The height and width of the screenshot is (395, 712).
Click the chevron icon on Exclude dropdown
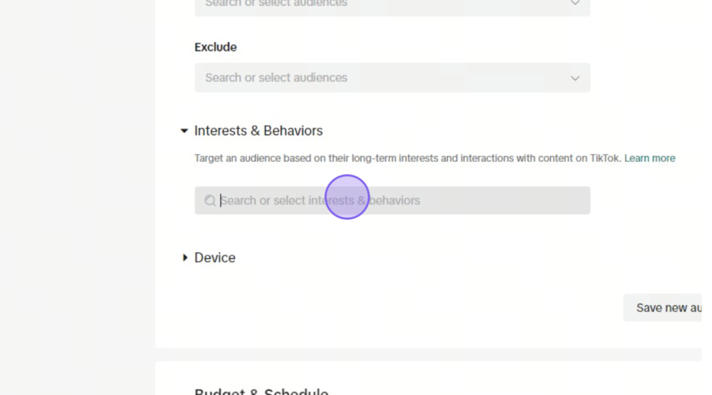pos(575,78)
